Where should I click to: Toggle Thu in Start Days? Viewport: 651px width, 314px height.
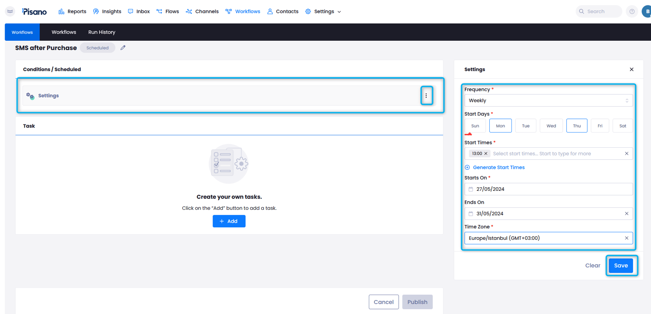[x=577, y=126]
